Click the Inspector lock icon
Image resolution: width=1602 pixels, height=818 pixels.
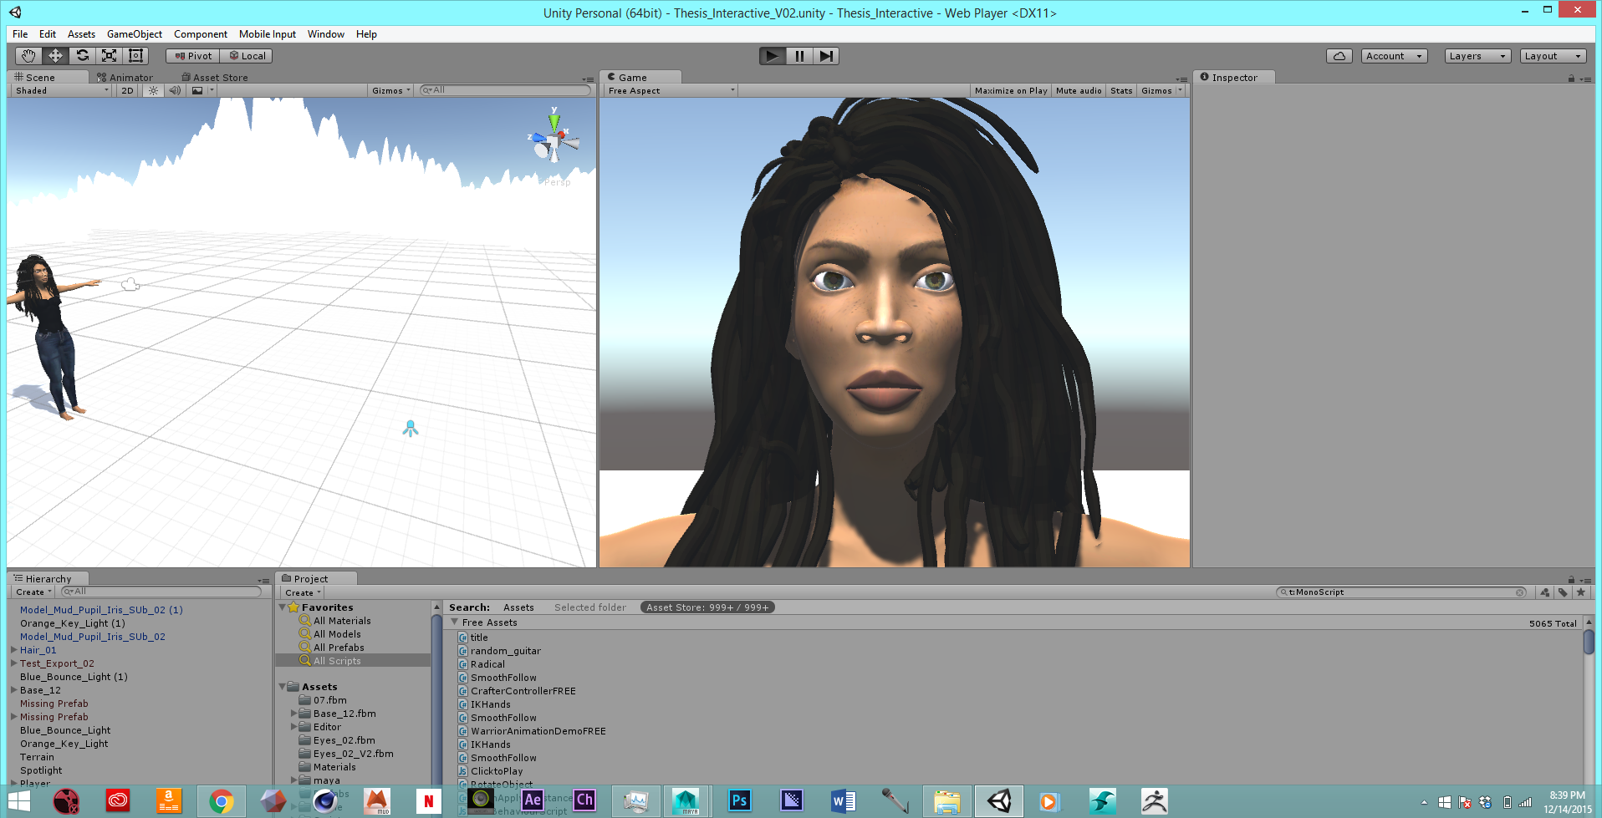pyautogui.click(x=1571, y=78)
